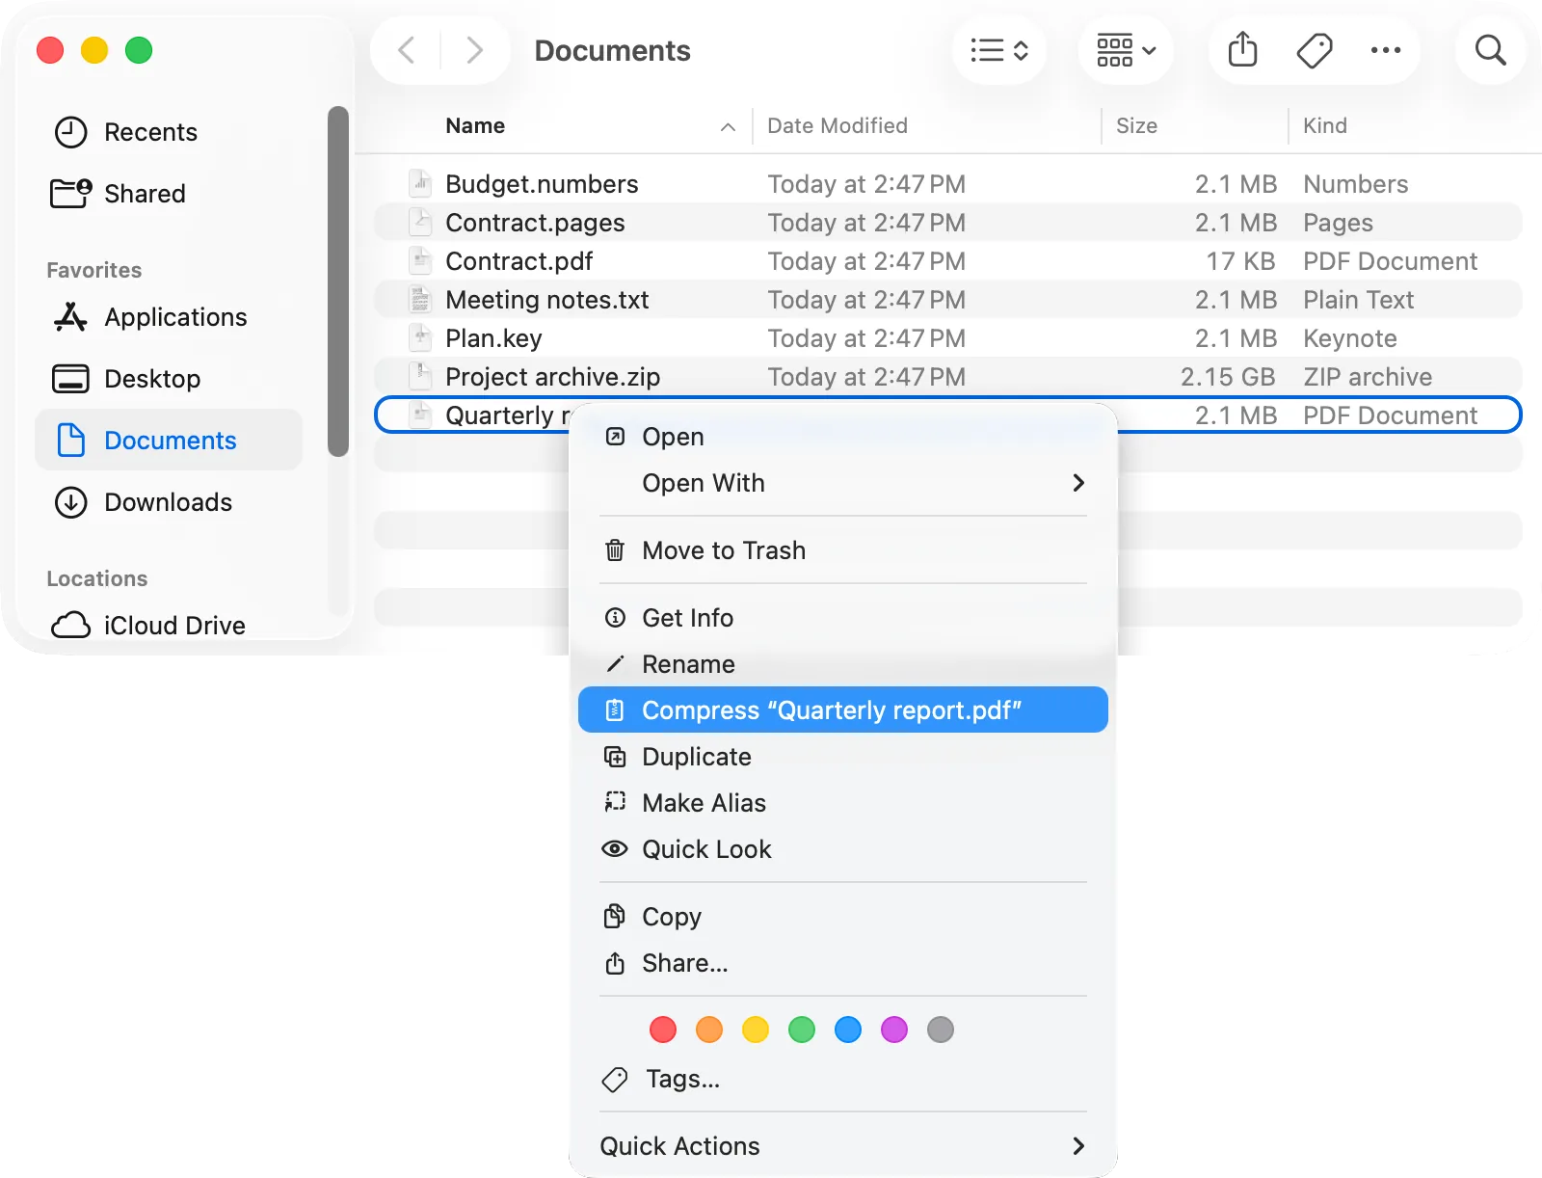Select the Project archive.zip file
The width and height of the screenshot is (1542, 1178).
coord(948,377)
